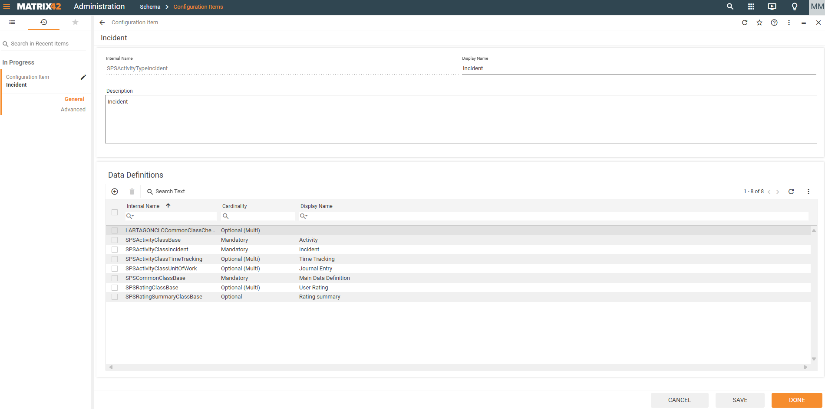Open the hamburger navigation menu
Image resolution: width=825 pixels, height=409 pixels.
click(7, 6)
